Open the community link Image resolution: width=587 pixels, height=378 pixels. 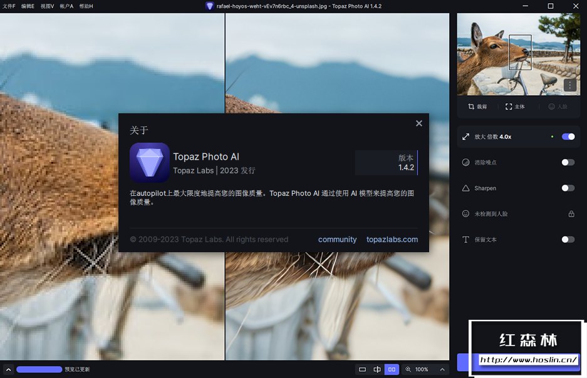[337, 239]
